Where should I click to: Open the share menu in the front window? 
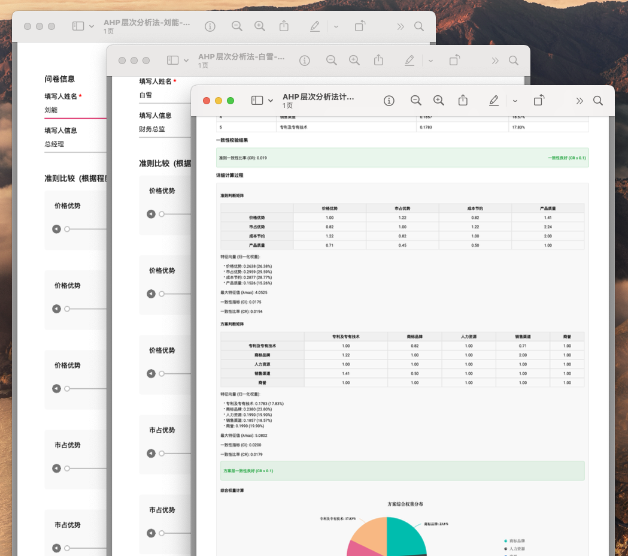coord(463,100)
